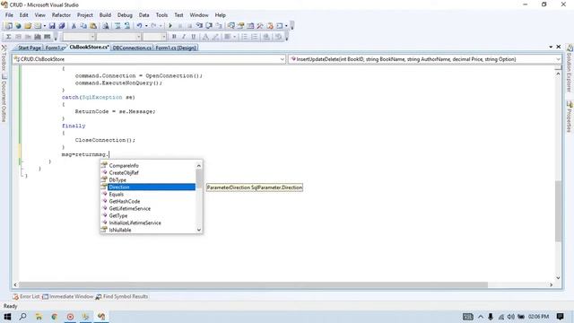Select Direction in IntelliSense list
This screenshot has height=323, width=574.
(x=148, y=188)
